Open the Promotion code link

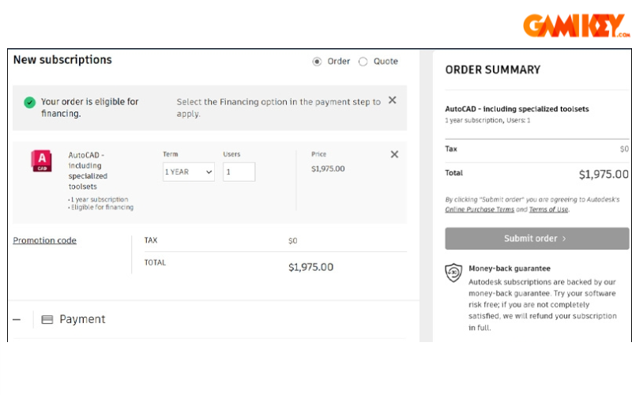coord(45,240)
